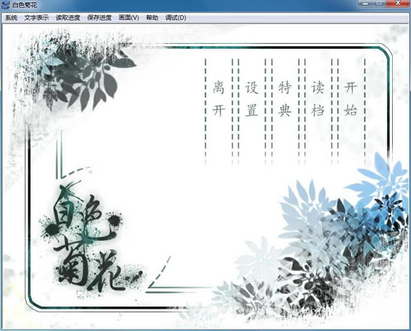411x331 pixels.
Task: Open the 设置 settings option
Action: pos(252,99)
